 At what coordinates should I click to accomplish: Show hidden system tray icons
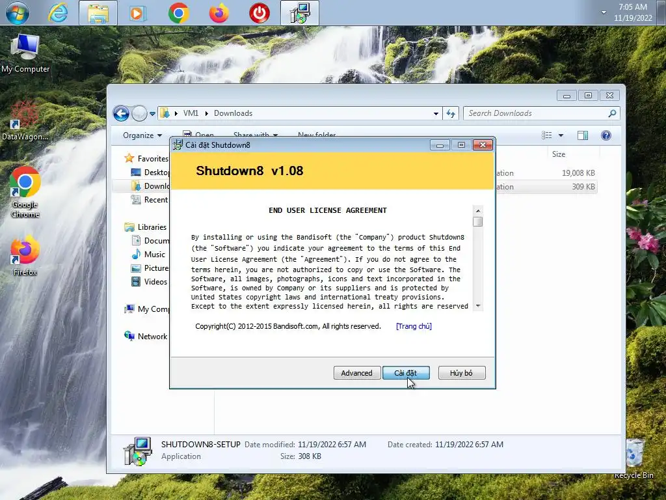coord(604,12)
